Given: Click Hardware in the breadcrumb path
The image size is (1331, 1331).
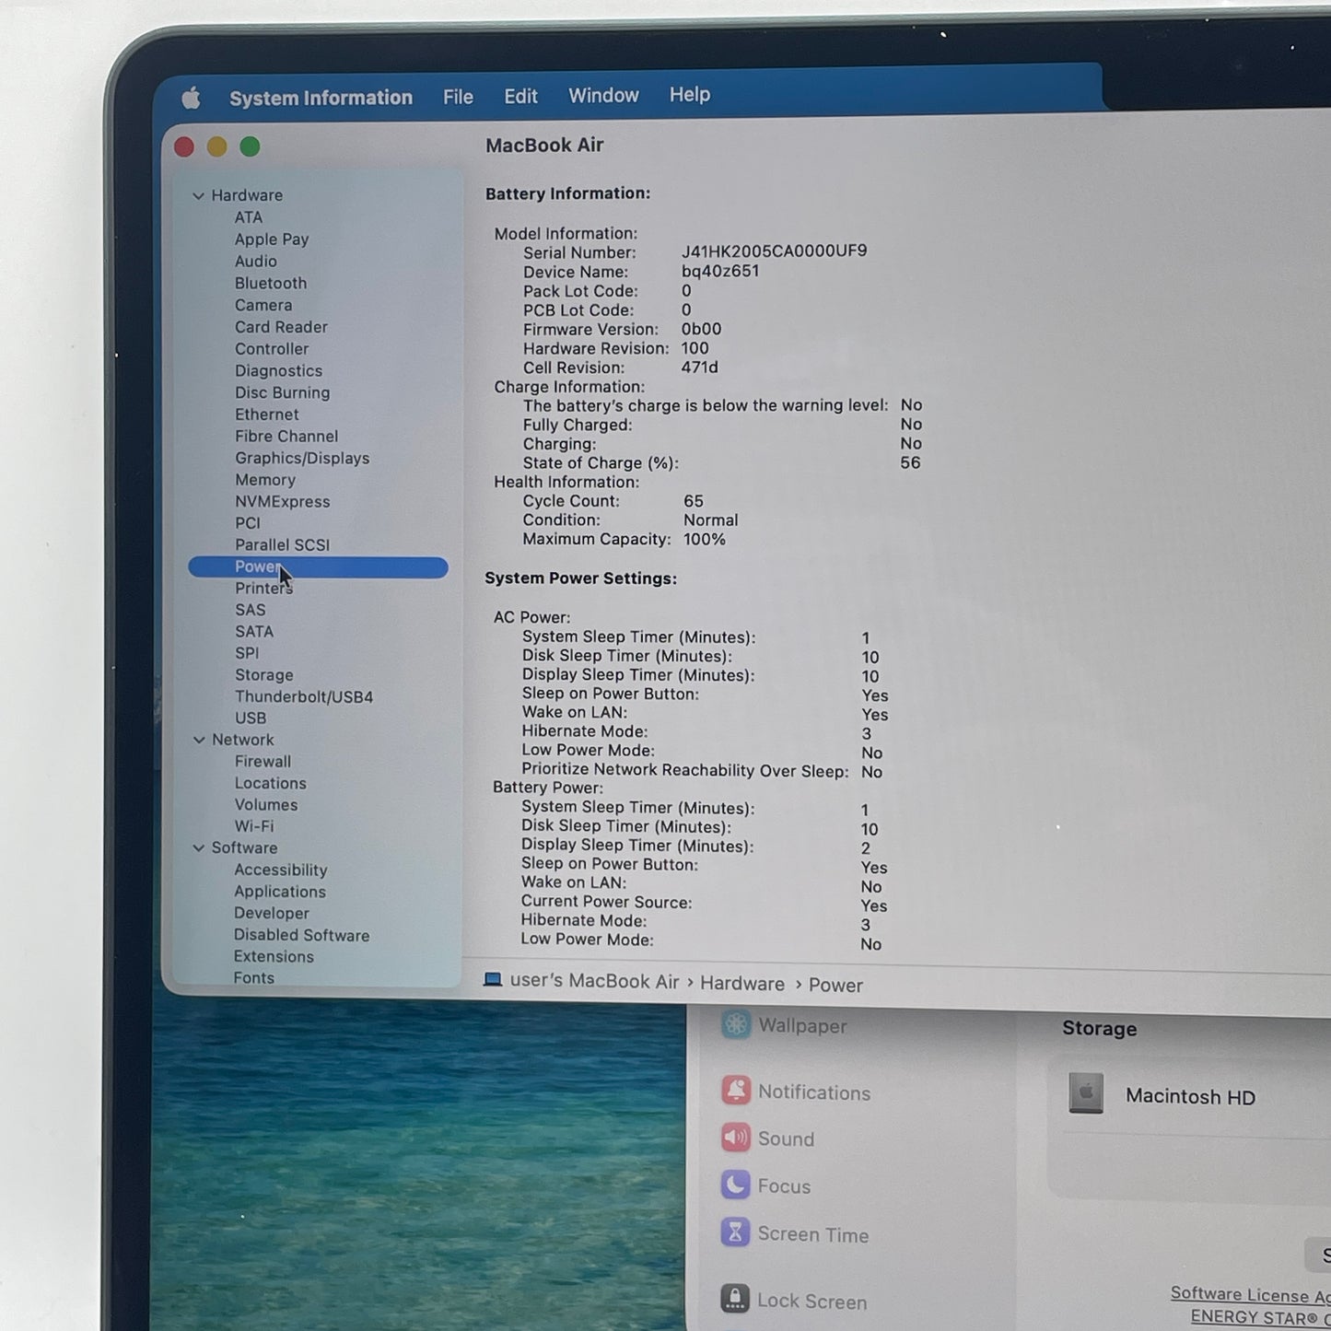Looking at the screenshot, I should pos(741,983).
